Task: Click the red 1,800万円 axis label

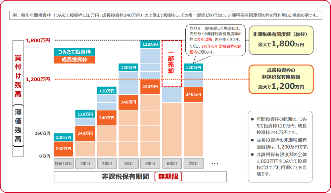Action: pos(38,40)
